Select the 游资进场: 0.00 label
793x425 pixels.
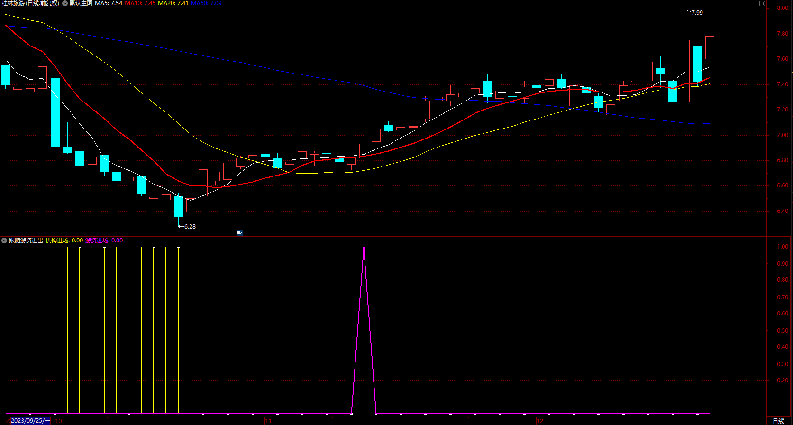(x=104, y=240)
